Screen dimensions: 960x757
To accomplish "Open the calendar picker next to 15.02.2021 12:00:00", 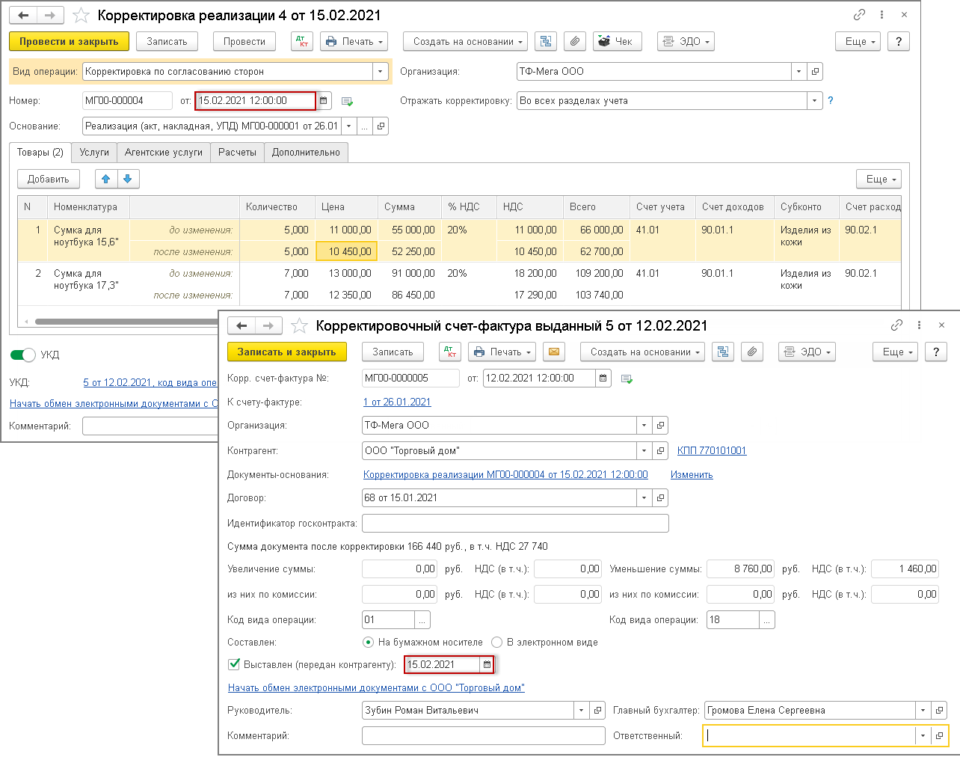I will click(x=324, y=100).
